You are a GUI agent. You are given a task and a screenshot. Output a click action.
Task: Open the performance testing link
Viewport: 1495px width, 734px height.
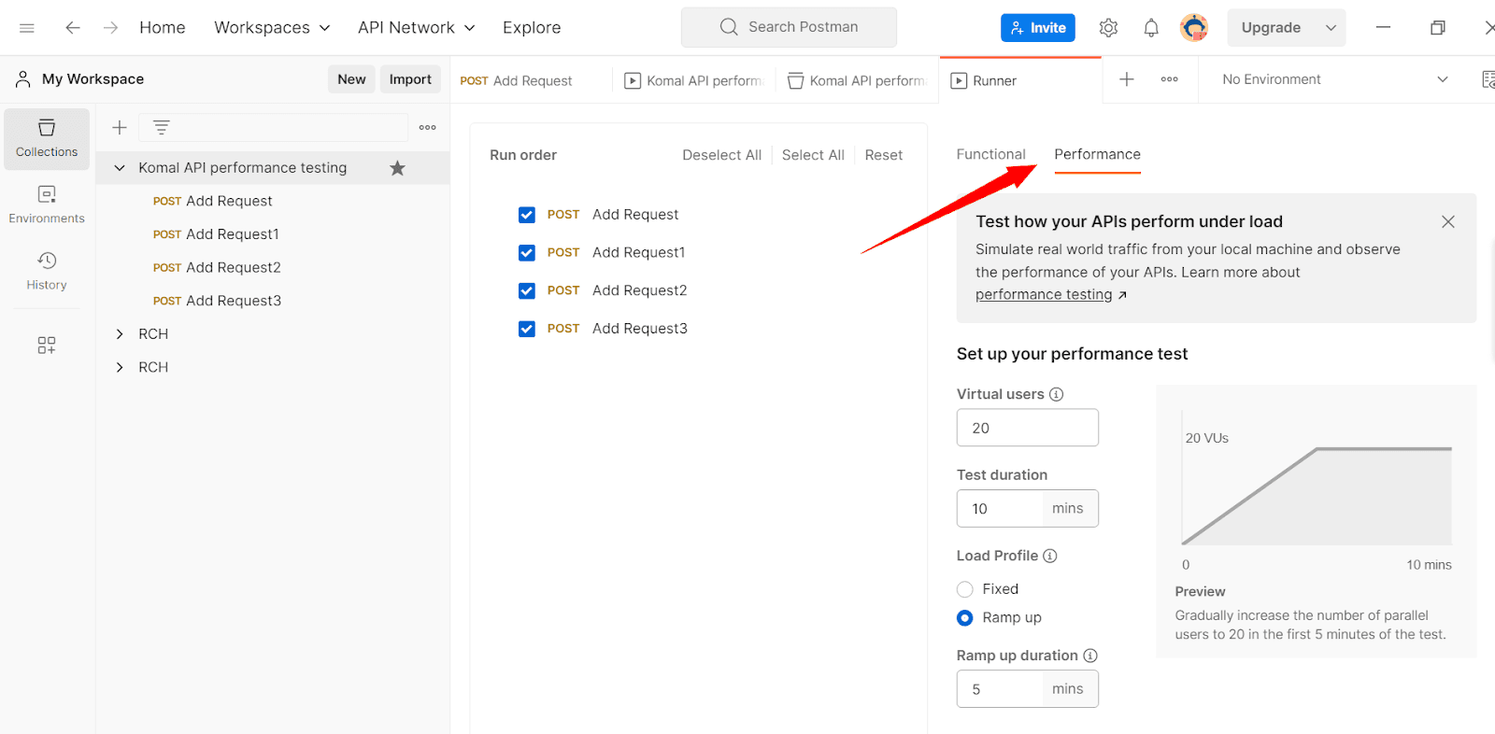pyautogui.click(x=1044, y=295)
